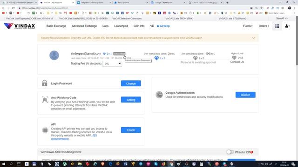
Task: Click the Lv.2 diamond level icon
Action: coord(195,58)
